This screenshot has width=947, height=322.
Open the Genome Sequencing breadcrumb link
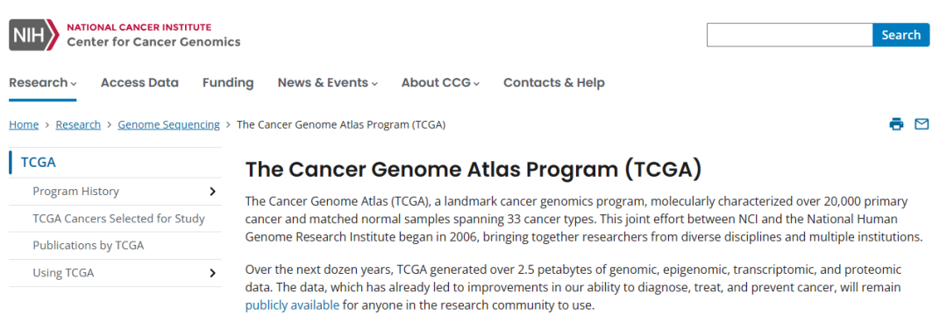168,125
